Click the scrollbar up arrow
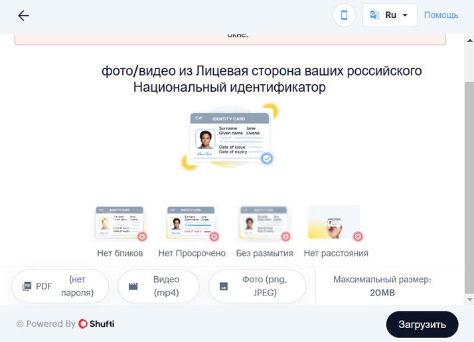 click(470, 41)
